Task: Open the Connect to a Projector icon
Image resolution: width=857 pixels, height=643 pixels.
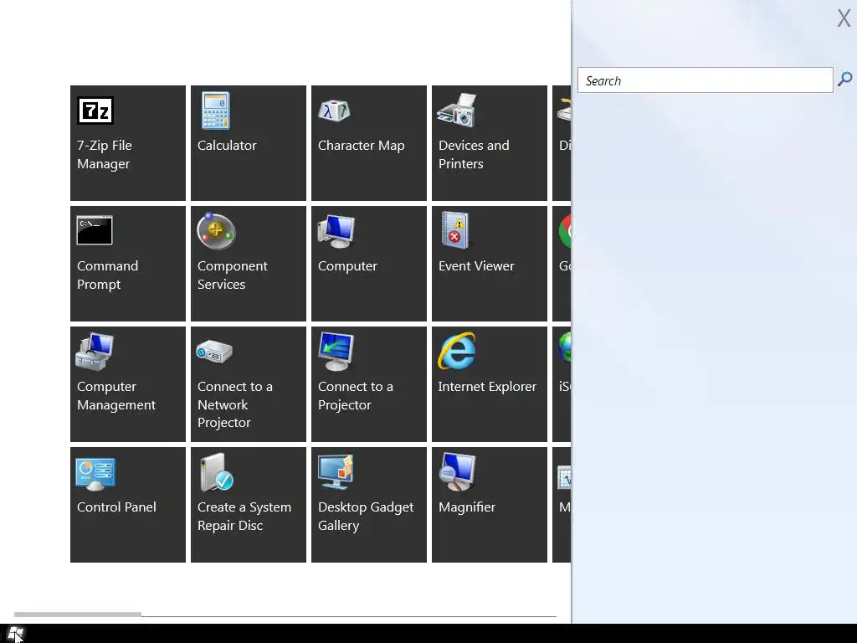Action: [x=336, y=352]
